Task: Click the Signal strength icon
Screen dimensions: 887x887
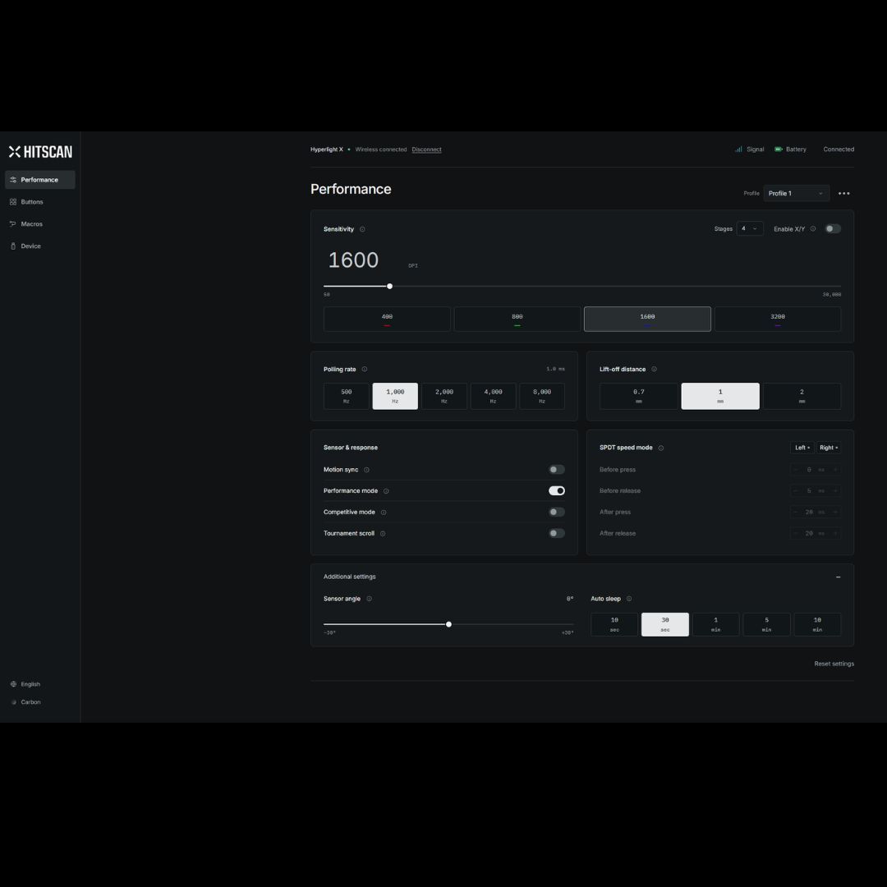Action: click(738, 149)
